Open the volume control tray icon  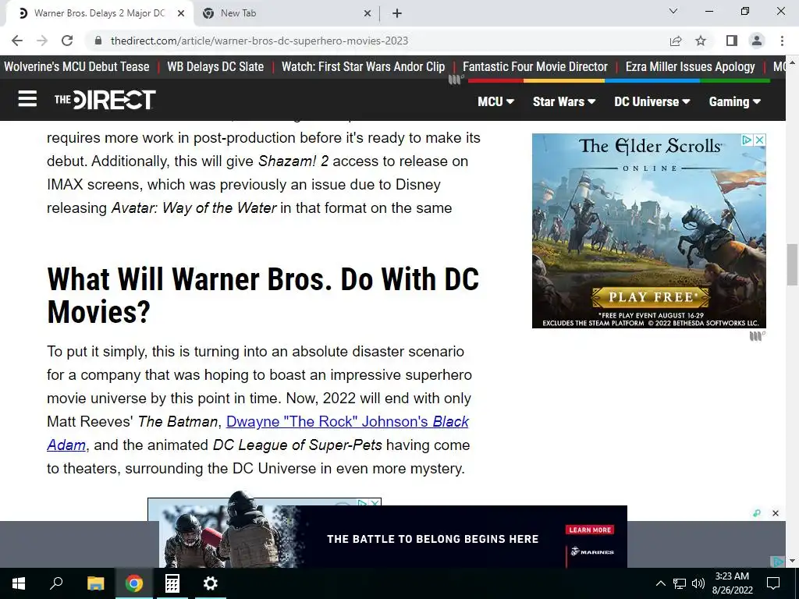click(698, 583)
